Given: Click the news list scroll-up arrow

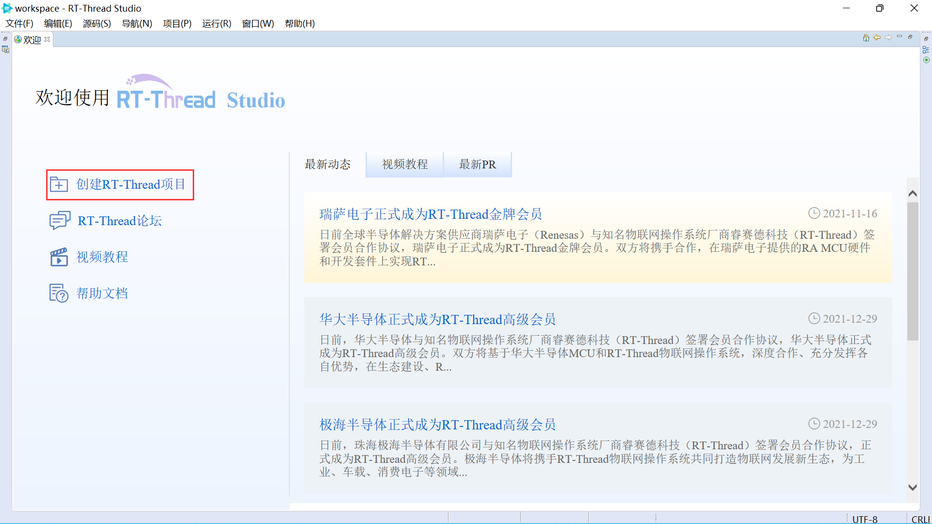Looking at the screenshot, I should click(x=913, y=194).
